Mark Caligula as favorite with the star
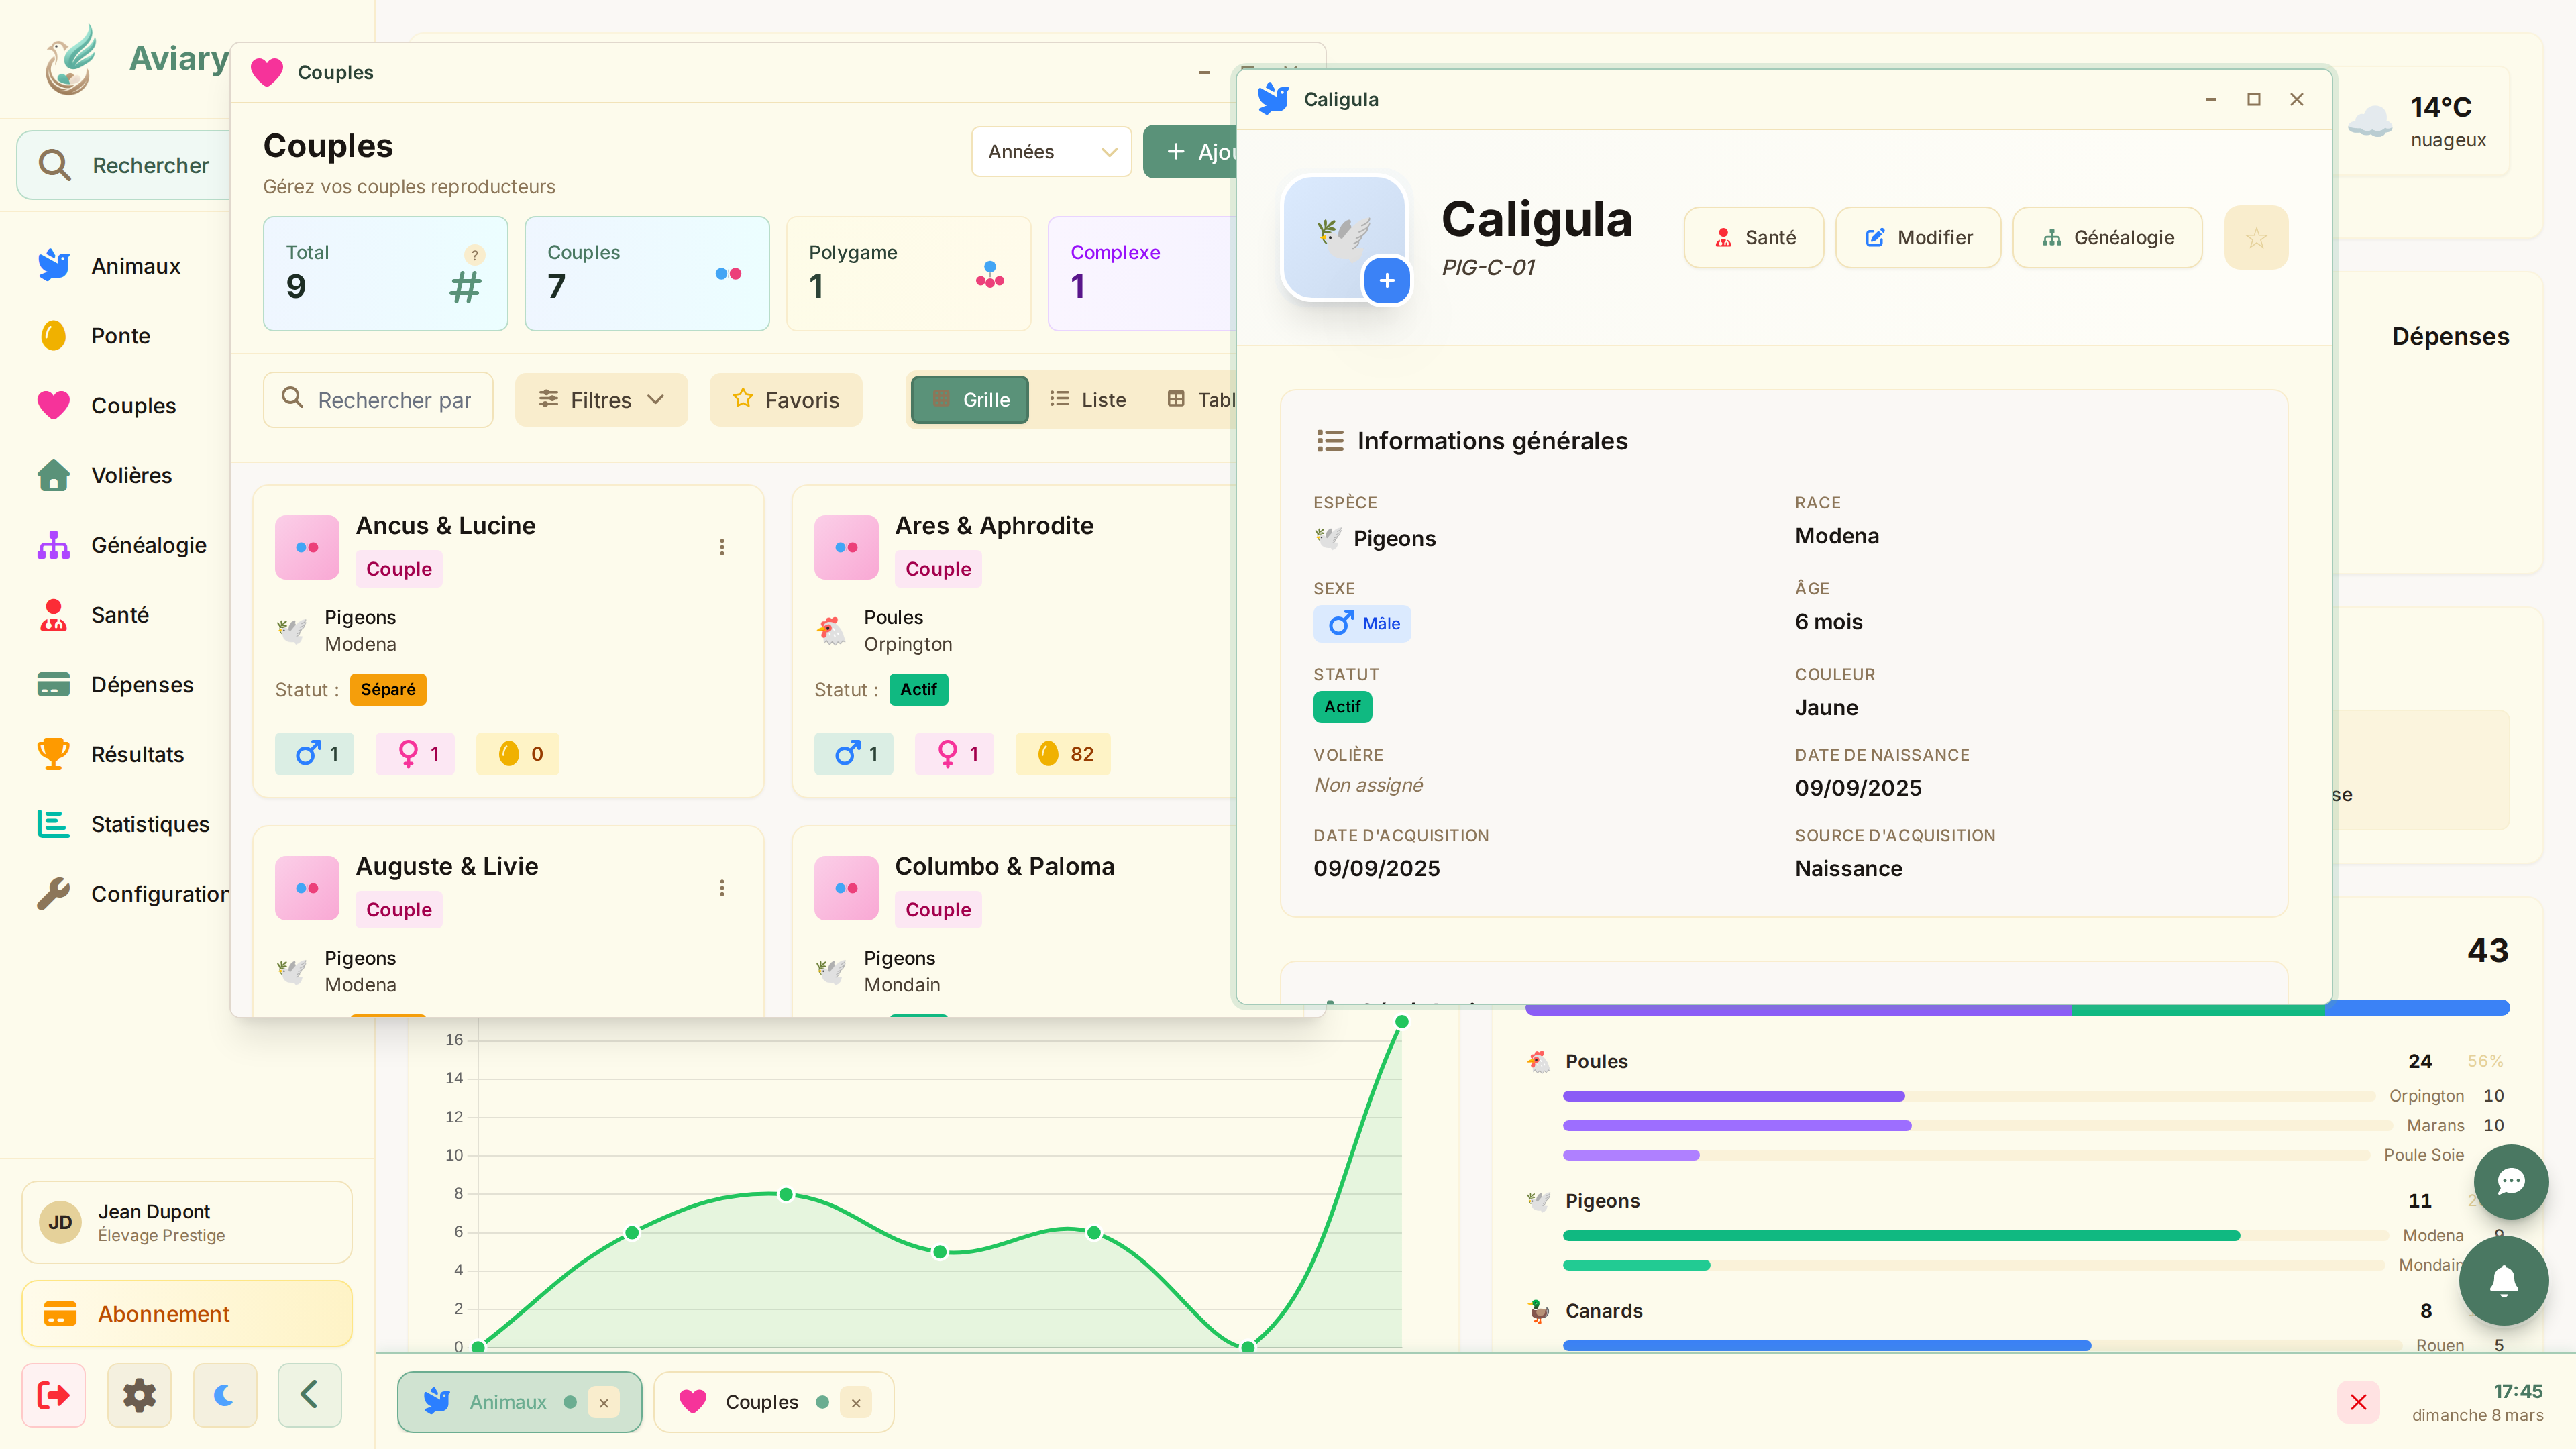This screenshot has height=1449, width=2576. (x=2255, y=238)
